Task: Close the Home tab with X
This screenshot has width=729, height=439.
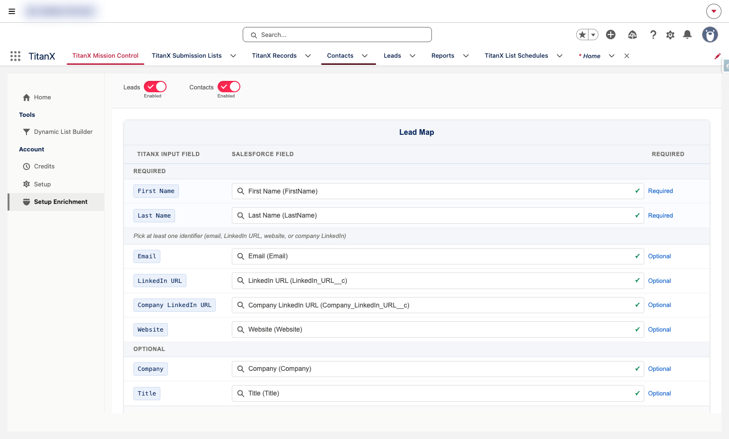Action: coord(627,56)
